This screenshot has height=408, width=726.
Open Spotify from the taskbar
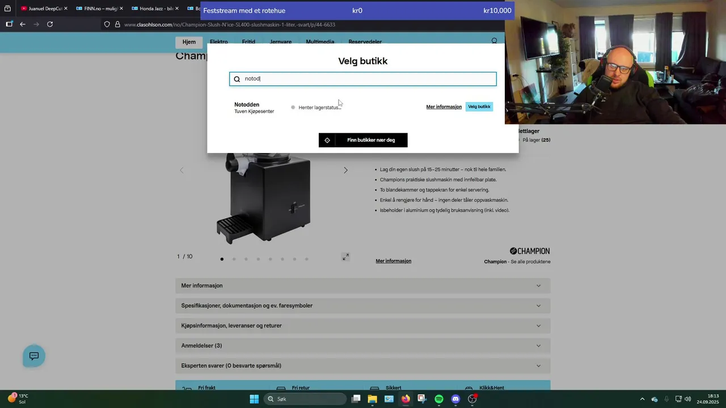[439, 399]
